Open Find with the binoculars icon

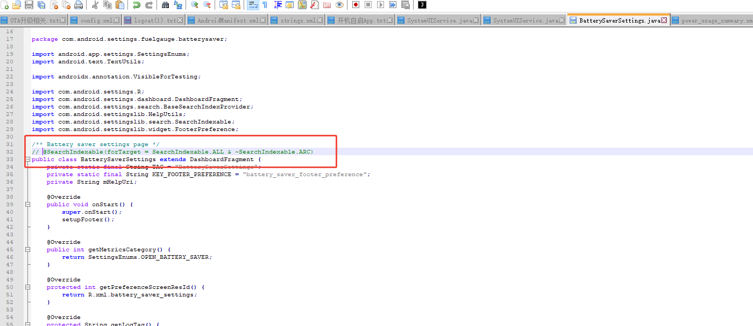click(165, 5)
